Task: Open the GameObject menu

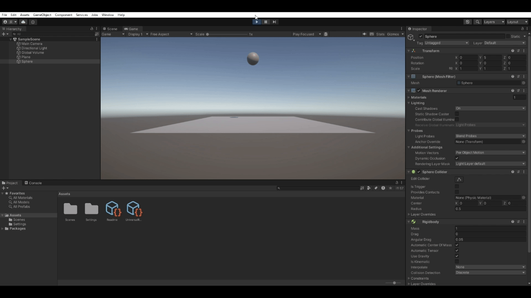Action: pyautogui.click(x=42, y=15)
